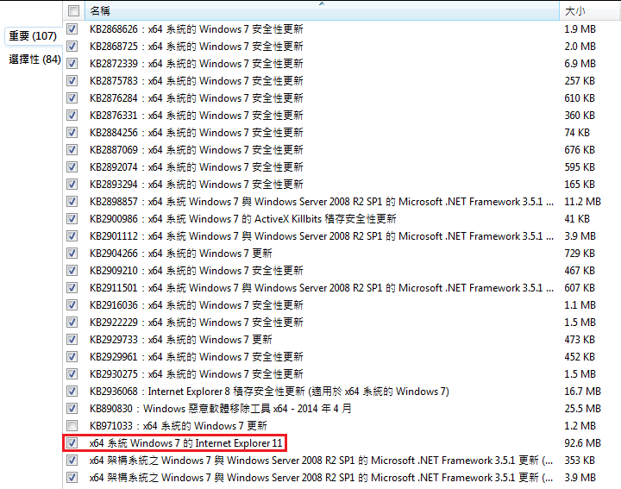Uncheck the KB2868725 update checkbox
Screen dimensions: 621x489
point(72,47)
